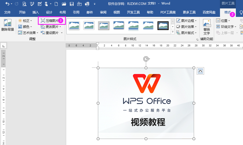Click the selected WPS Office picture
Viewport: 243px width, 145px height.
pyautogui.click(x=146, y=103)
